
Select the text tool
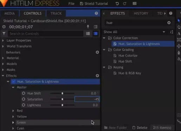click(x=179, y=34)
